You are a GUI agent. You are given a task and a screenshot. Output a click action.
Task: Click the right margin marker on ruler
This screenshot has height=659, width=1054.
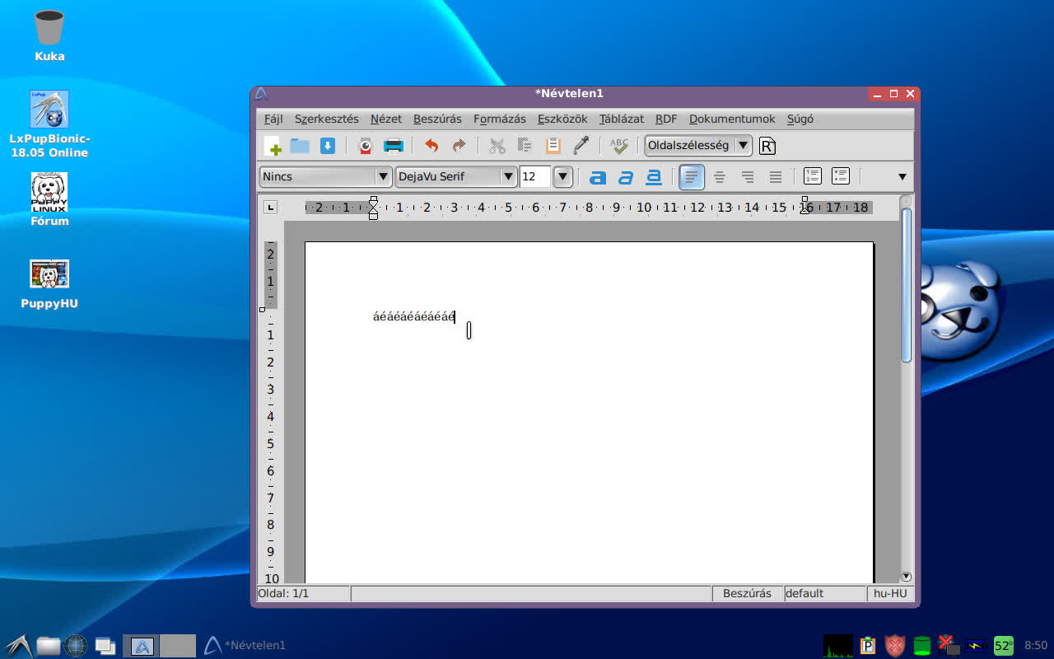pyautogui.click(x=804, y=207)
